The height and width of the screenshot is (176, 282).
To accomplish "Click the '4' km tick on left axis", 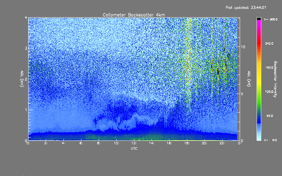I will [x=26, y=18].
